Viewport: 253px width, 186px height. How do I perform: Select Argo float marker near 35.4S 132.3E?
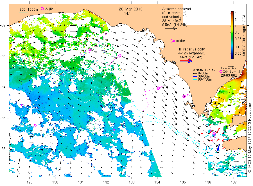tap(114, 130)
